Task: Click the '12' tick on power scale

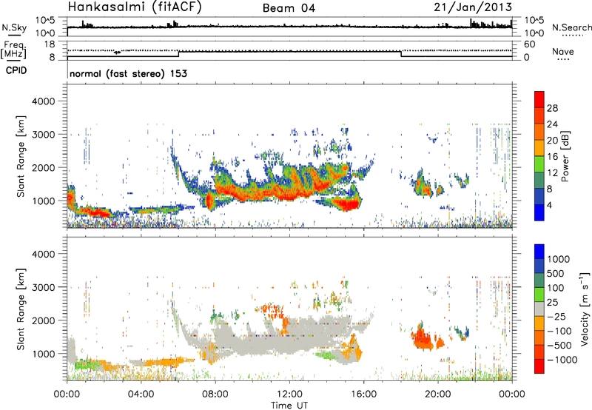Action: (552, 173)
